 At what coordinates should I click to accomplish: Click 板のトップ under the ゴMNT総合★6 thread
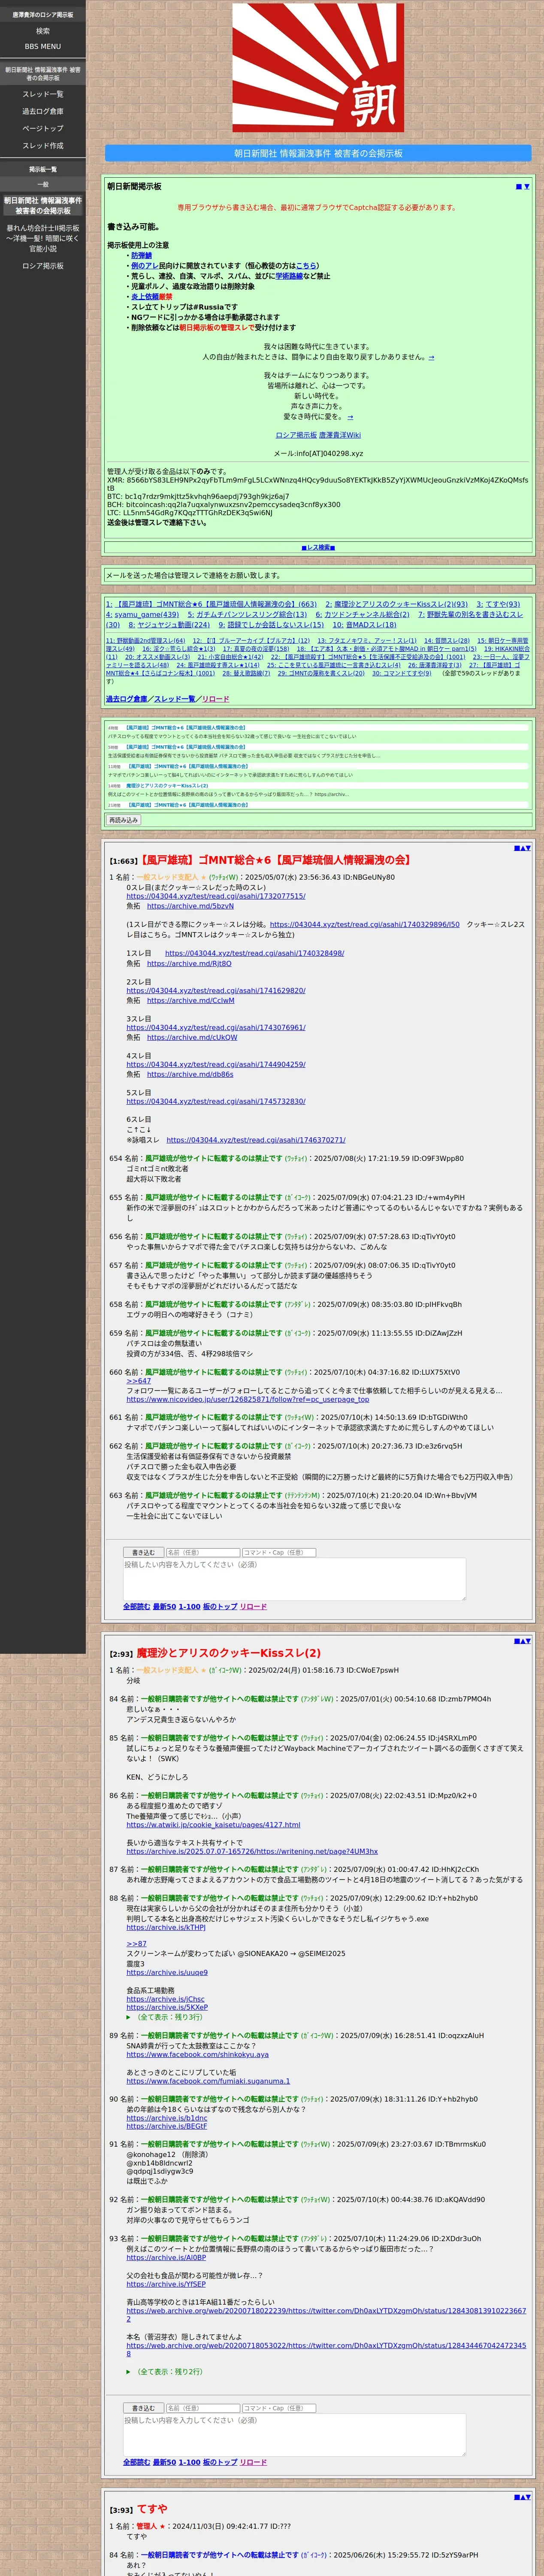click(220, 1607)
